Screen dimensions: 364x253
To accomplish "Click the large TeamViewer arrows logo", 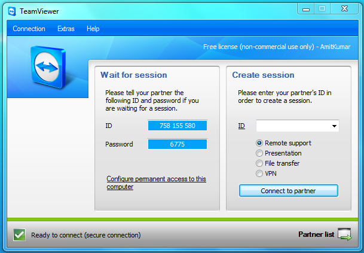I will 48,67.
